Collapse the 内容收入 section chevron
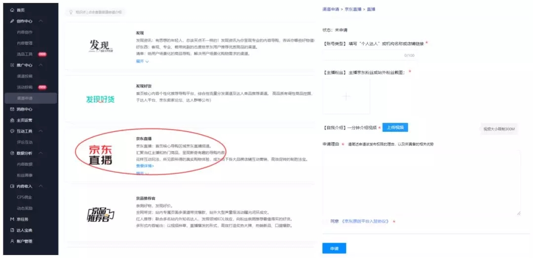533x258 pixels. (41, 186)
